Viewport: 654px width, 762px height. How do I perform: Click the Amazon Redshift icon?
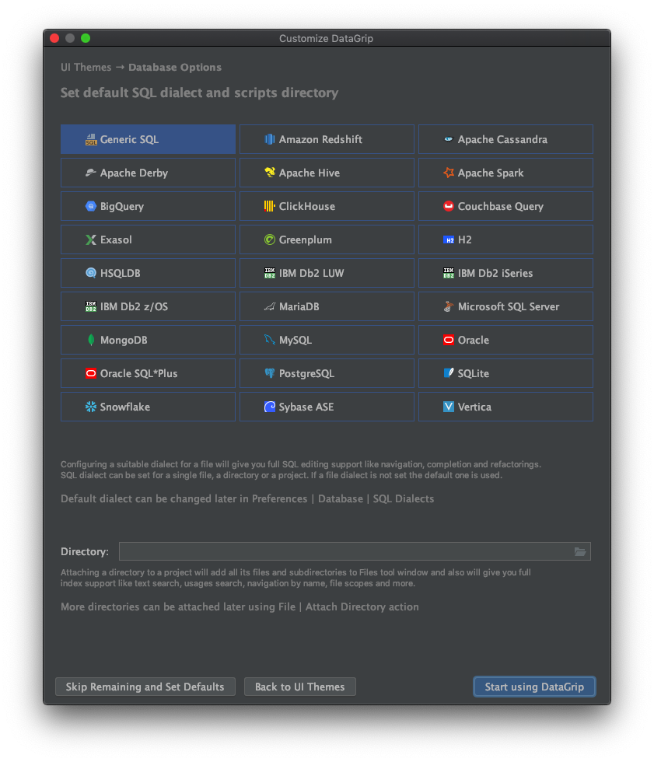[x=270, y=139]
